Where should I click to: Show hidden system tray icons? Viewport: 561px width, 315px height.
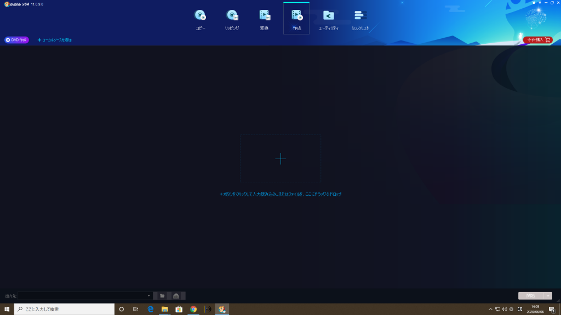[x=490, y=309]
